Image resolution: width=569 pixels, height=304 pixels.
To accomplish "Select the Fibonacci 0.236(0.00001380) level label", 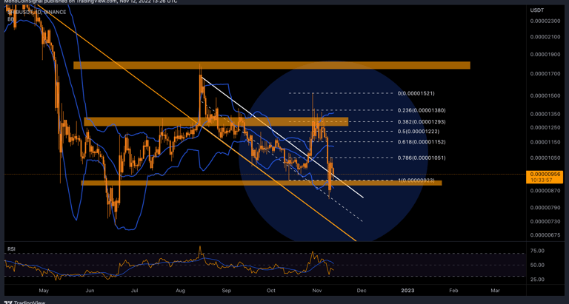I will pyautogui.click(x=422, y=110).
